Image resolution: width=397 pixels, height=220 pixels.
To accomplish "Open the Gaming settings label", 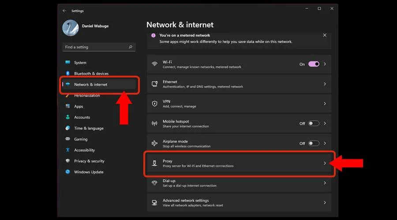I will [x=81, y=139].
